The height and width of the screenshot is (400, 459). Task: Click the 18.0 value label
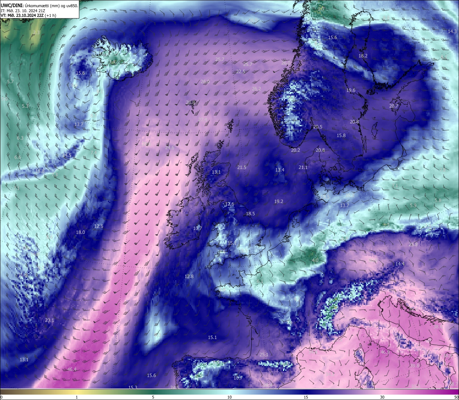click(80, 232)
